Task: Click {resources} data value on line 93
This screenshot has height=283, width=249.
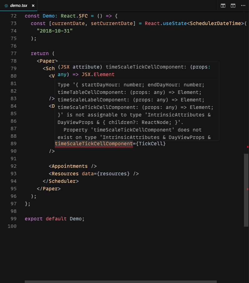Action: (113, 174)
